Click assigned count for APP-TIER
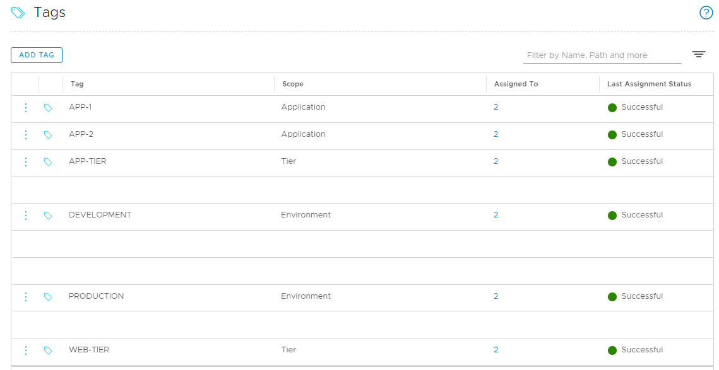Screen dimensions: 719x370 click(496, 161)
